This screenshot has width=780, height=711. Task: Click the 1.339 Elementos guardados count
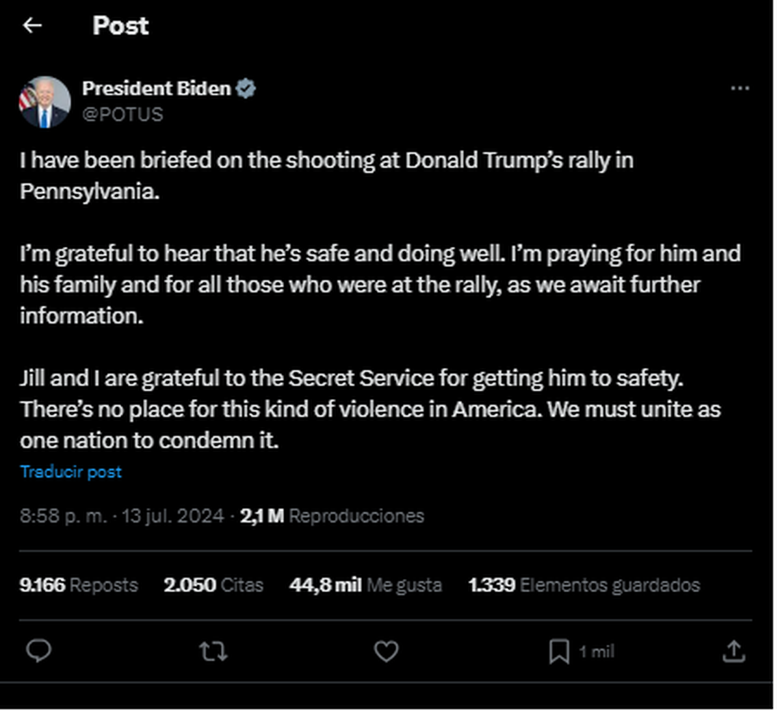pos(584,585)
